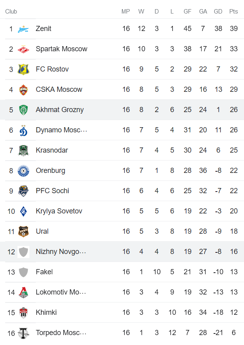Open FC Rostov's crest icon
Image resolution: width=244 pixels, height=345 pixels.
(x=23, y=69)
